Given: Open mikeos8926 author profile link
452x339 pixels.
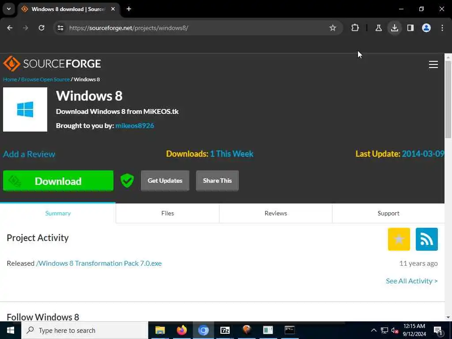Looking at the screenshot, I should point(135,126).
